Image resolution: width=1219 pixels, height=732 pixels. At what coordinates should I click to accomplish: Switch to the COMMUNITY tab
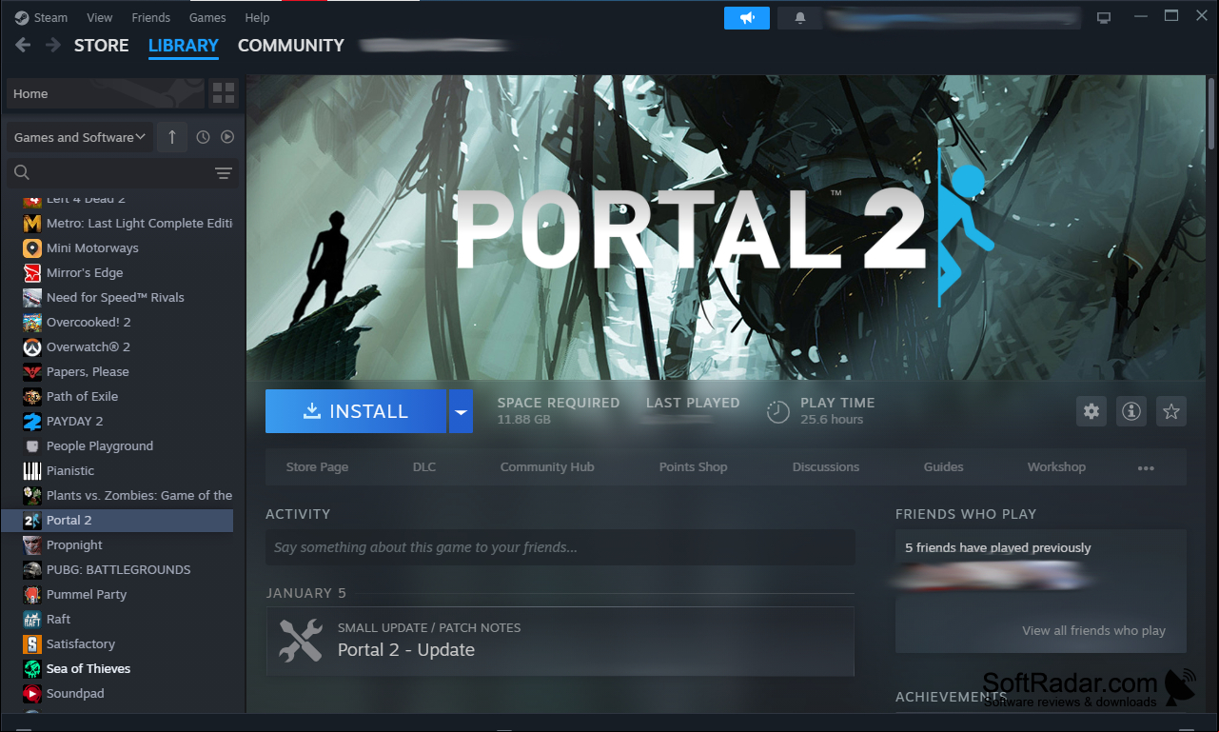[290, 45]
